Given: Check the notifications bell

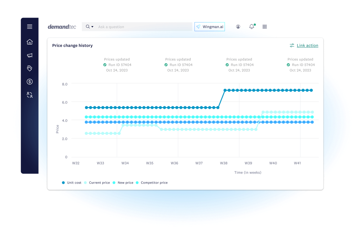Looking at the screenshot, I should [x=252, y=27].
